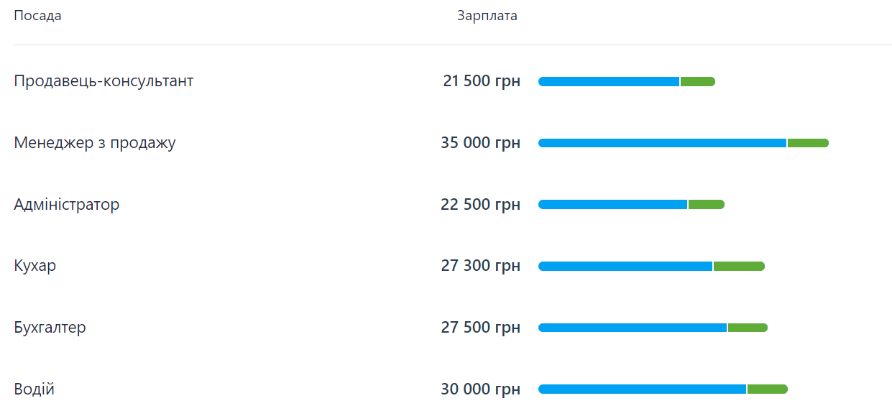Click the 27 300 грн salary value
This screenshot has height=411, width=892.
coord(480,266)
